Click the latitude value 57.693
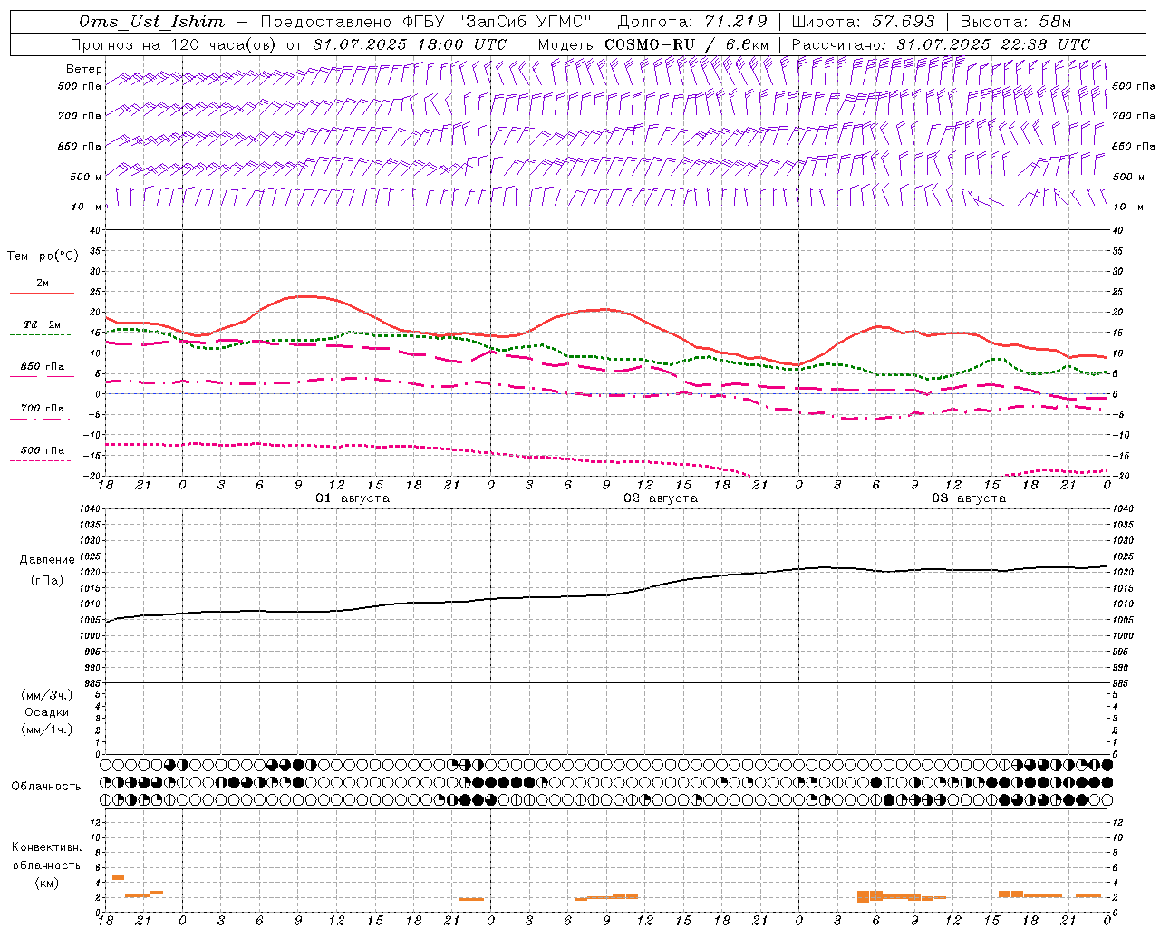This screenshot has width=1160, height=928. click(x=904, y=22)
